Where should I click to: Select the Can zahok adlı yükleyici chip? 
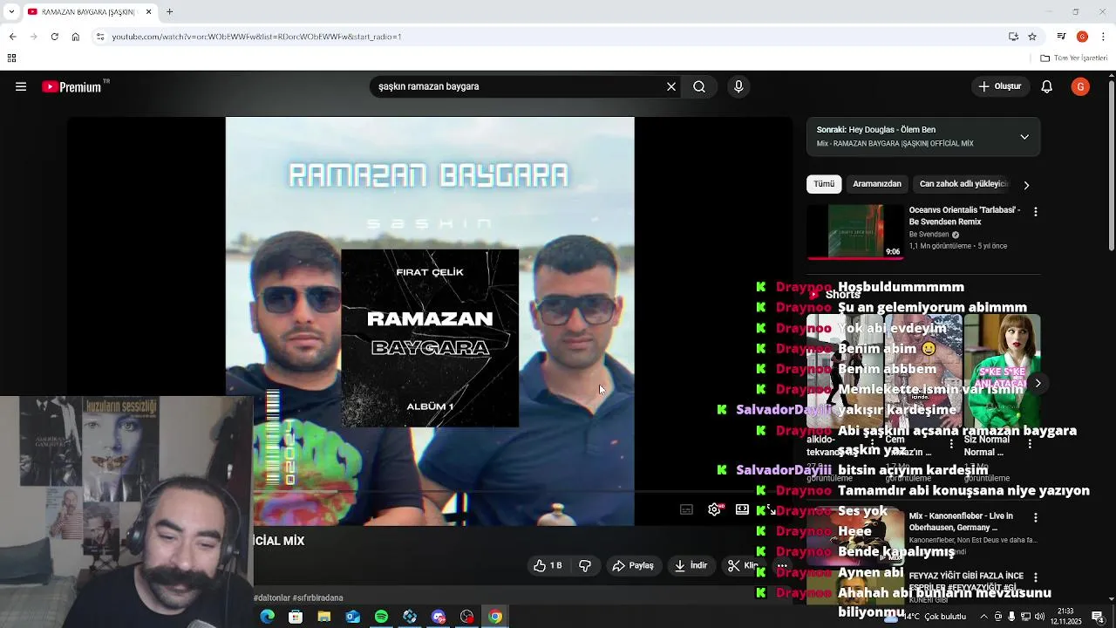point(963,184)
